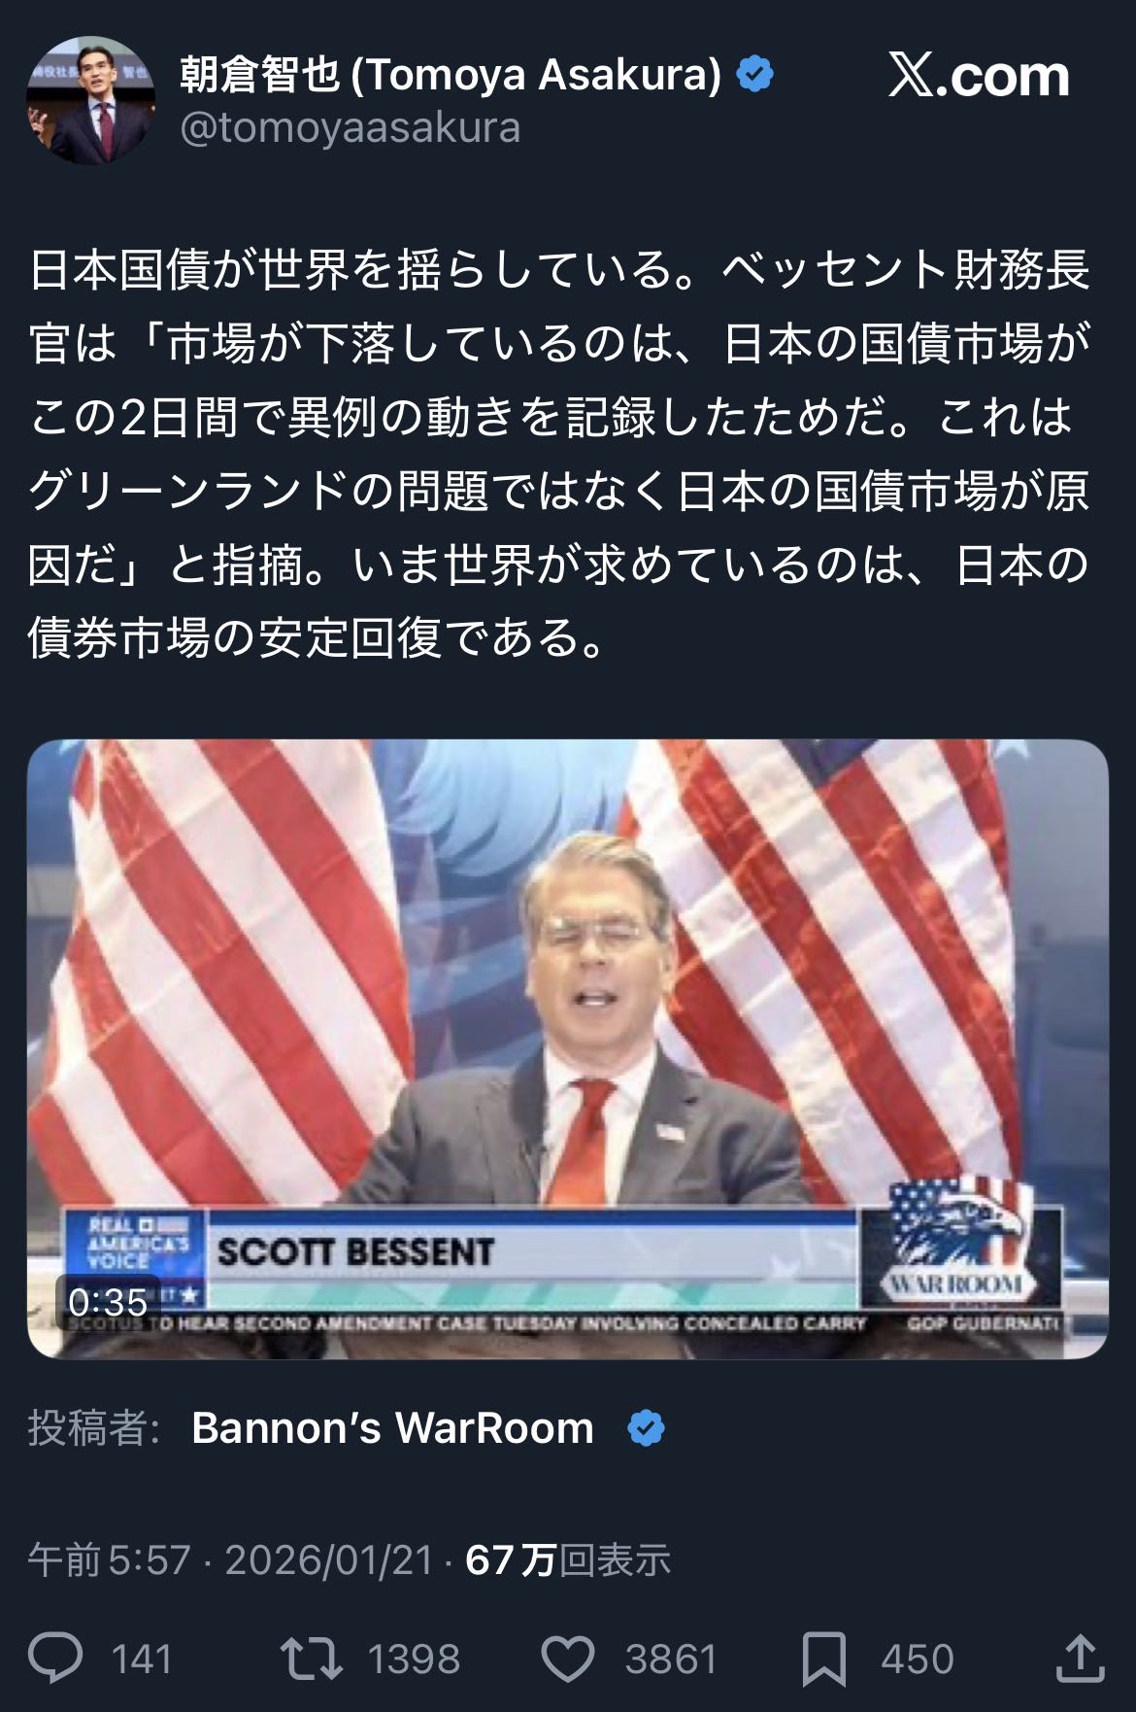Bookmark the post with bookmark icon
The height and width of the screenshot is (1712, 1136).
coord(824,1659)
